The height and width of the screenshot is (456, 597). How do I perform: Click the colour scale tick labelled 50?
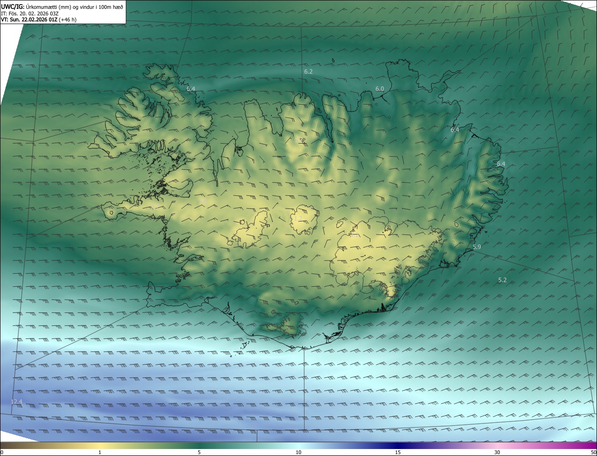pyautogui.click(x=593, y=452)
